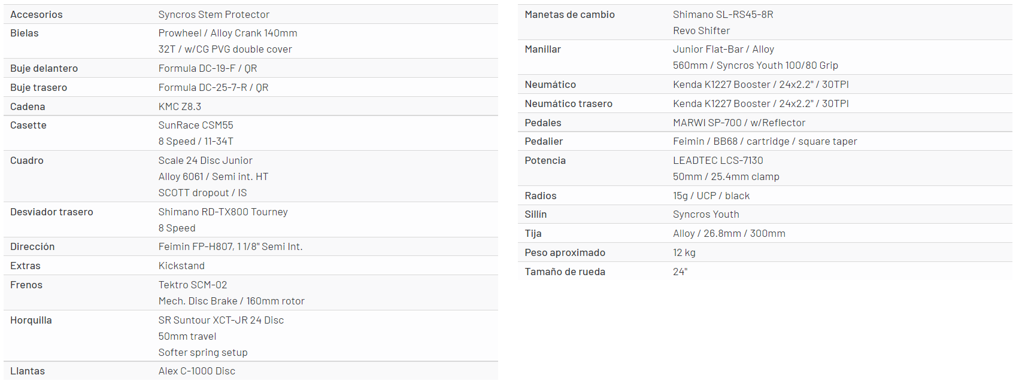Click the Alex C-1000 Disc rims value
The image size is (1013, 381).
coord(196,371)
